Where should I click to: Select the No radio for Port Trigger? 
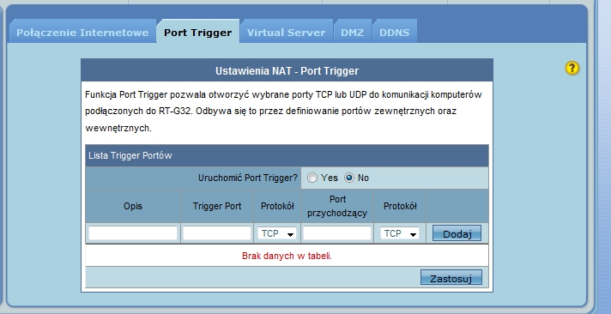(349, 178)
